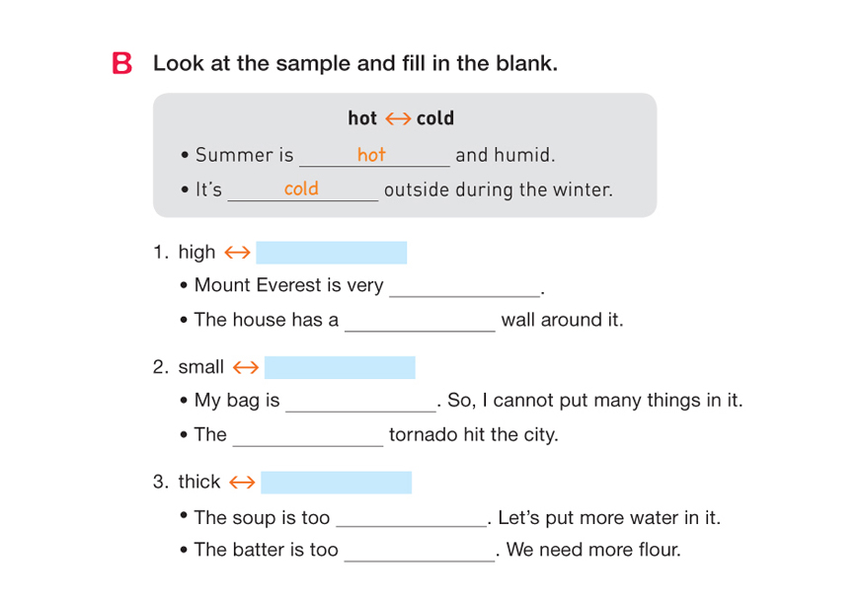
Task: Click the blue answer box for high
Action: pos(331,253)
